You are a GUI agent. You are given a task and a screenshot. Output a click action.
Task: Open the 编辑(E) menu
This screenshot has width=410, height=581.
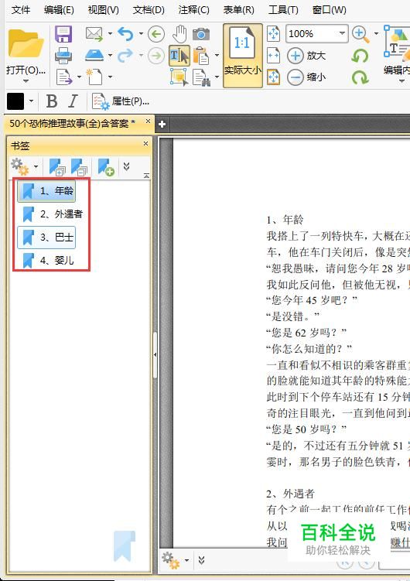[x=59, y=9]
